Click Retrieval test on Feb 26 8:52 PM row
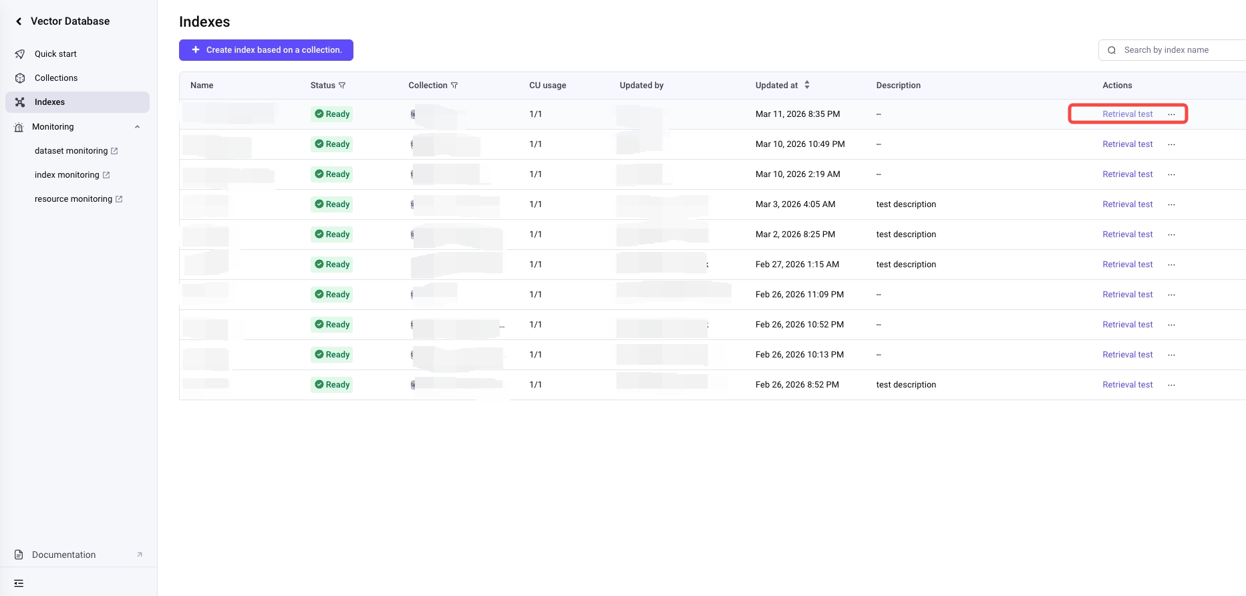The image size is (1246, 596). coord(1127,385)
